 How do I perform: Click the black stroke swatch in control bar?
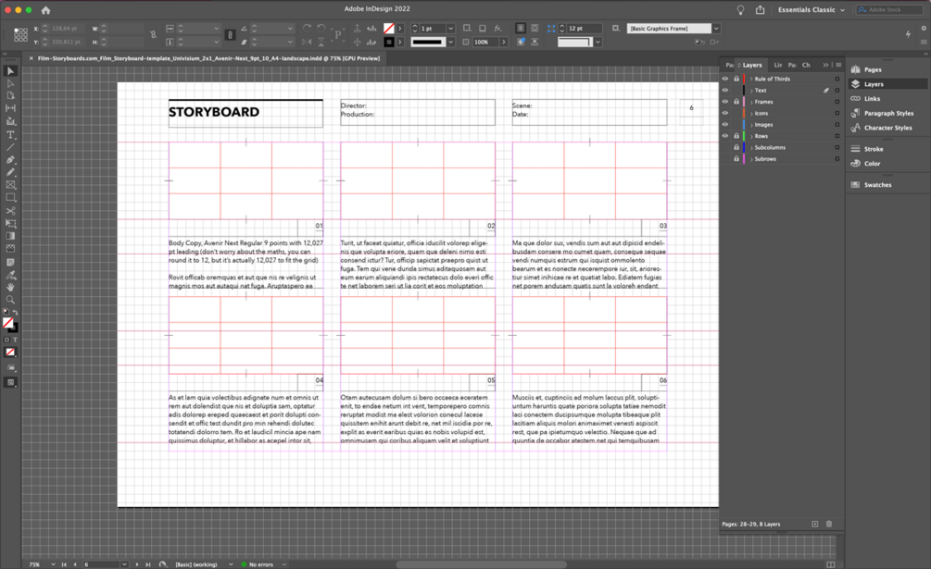[x=389, y=42]
